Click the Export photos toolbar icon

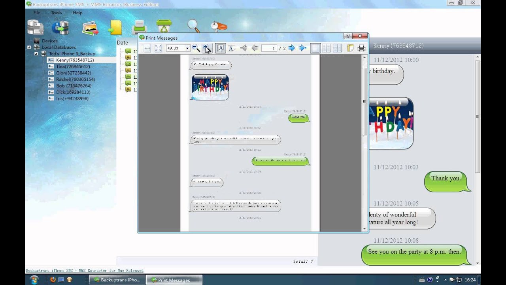90,28
